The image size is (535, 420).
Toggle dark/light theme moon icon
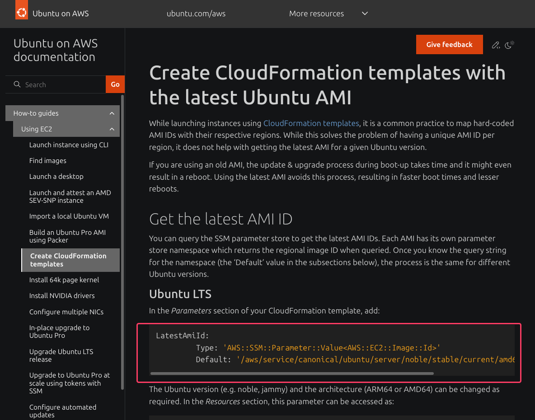point(509,45)
